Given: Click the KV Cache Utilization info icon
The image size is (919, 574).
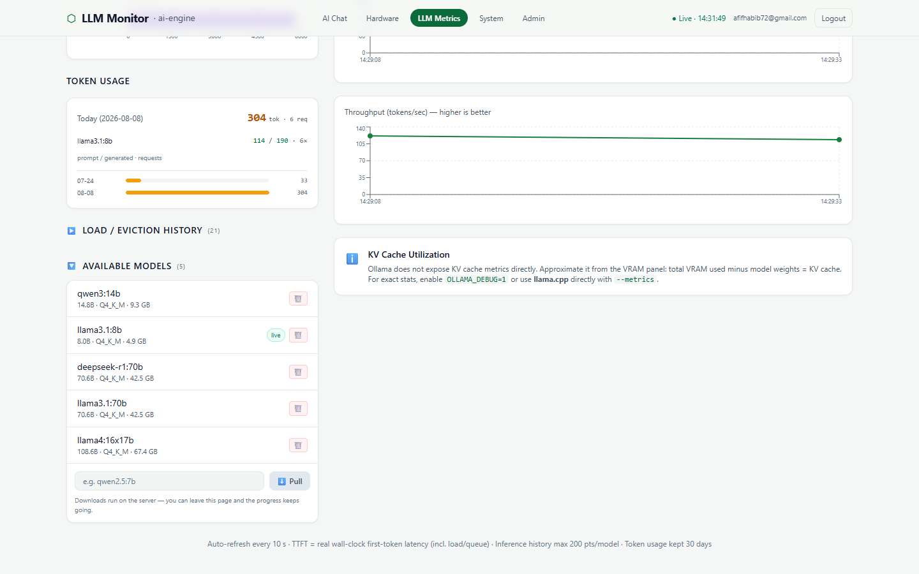Looking at the screenshot, I should point(352,258).
